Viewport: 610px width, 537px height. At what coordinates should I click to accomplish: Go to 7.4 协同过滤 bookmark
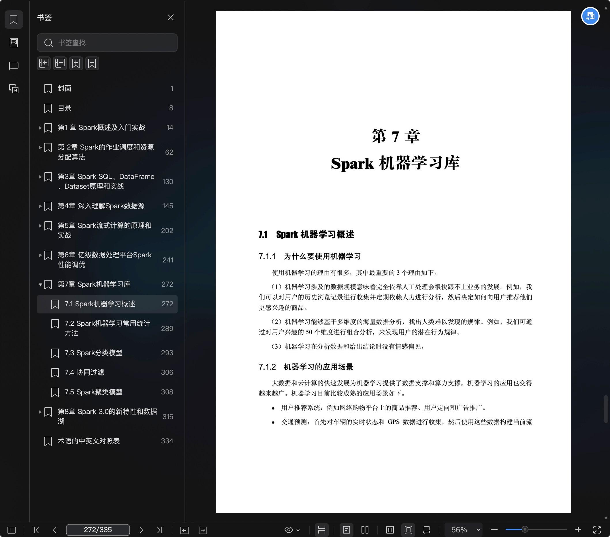(107, 373)
